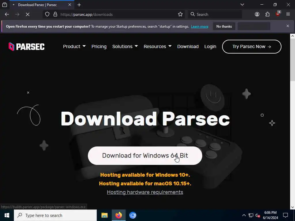Open Hosting hardware requirements link

click(145, 192)
